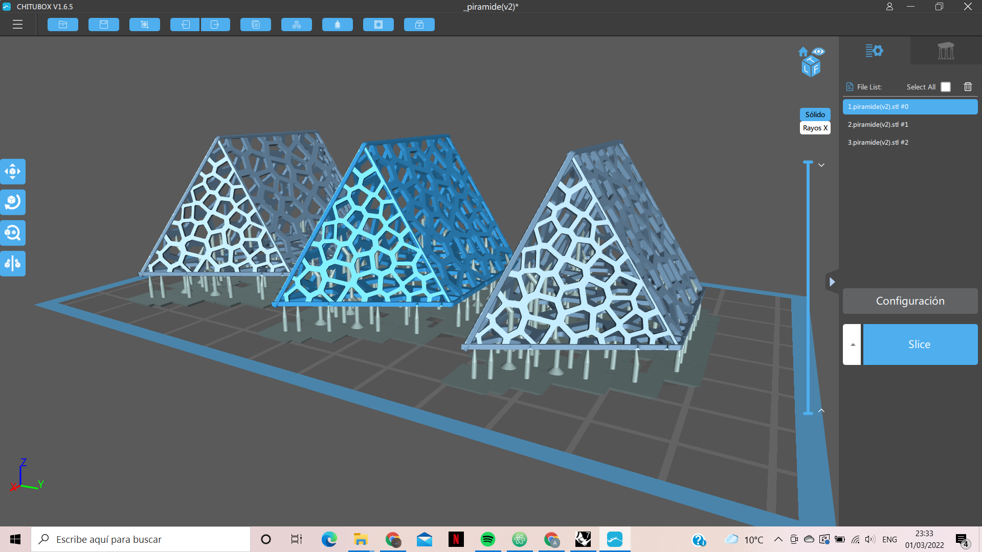The height and width of the screenshot is (552, 982).
Task: Click the trash delete icon in File List
Action: [968, 87]
